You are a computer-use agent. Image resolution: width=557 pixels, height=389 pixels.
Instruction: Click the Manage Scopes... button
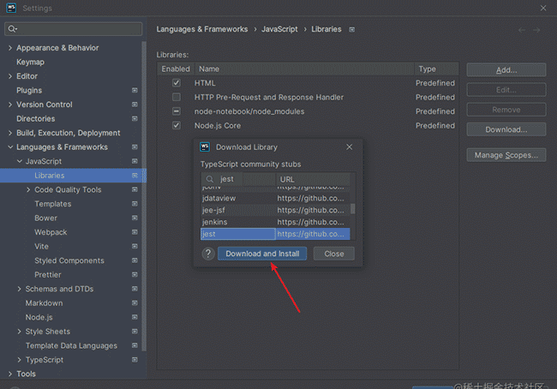tap(506, 155)
